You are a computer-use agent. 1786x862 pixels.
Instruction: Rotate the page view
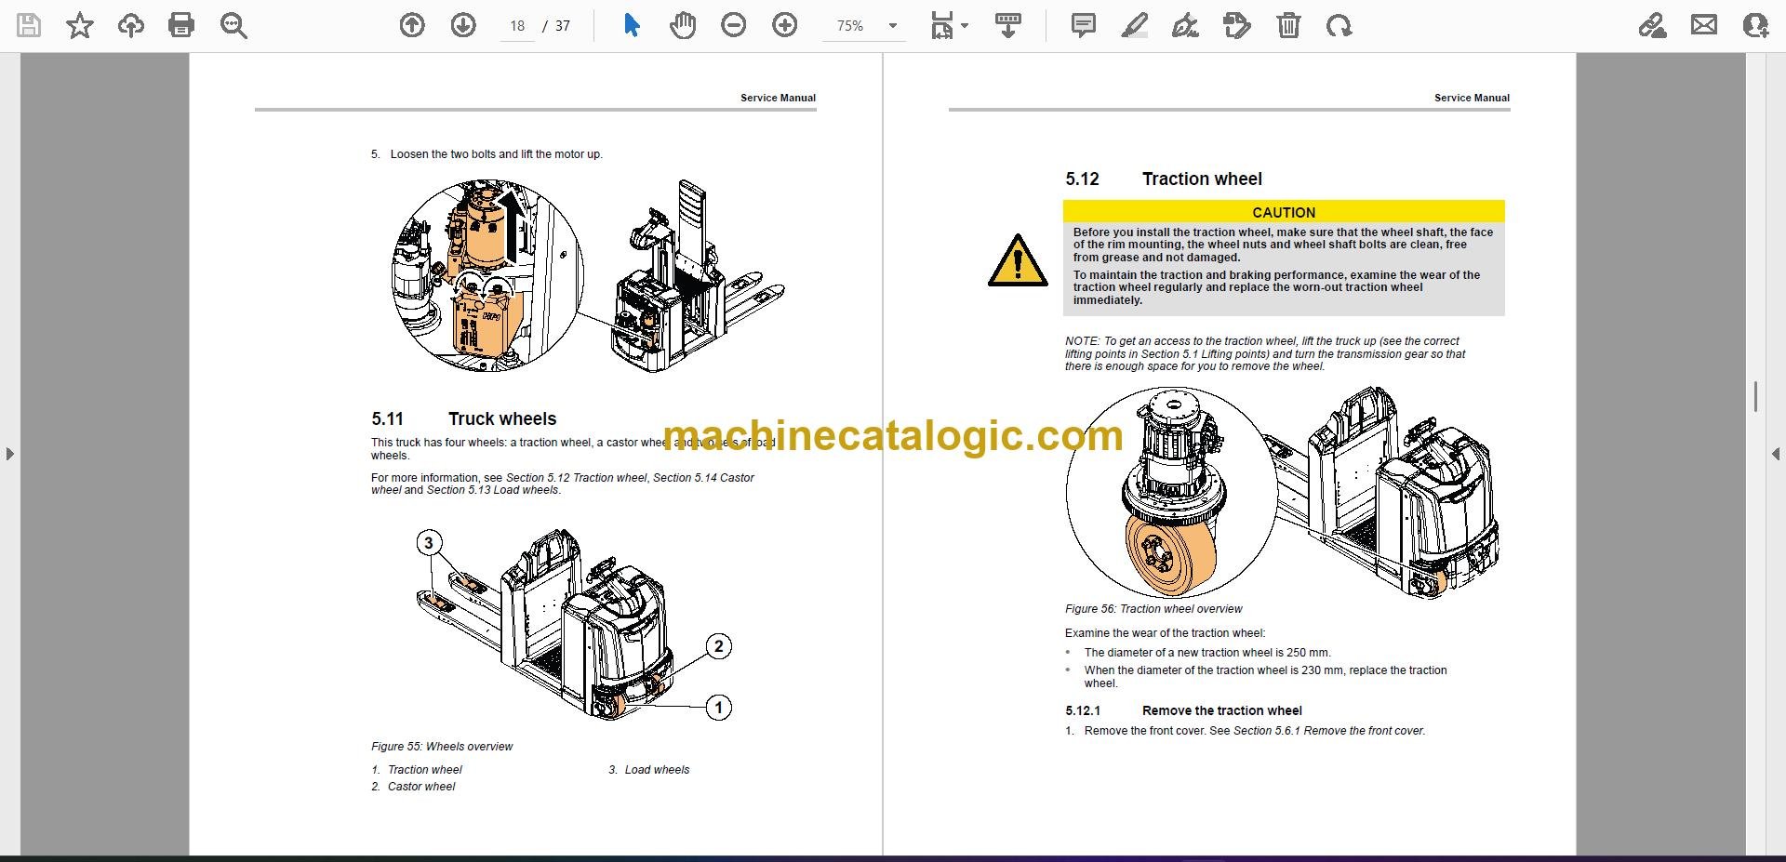point(1339,25)
